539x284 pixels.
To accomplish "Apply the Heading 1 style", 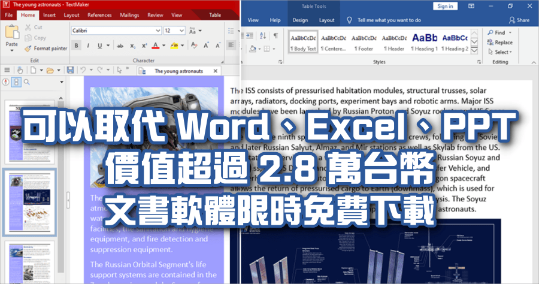I will pyautogui.click(x=425, y=42).
